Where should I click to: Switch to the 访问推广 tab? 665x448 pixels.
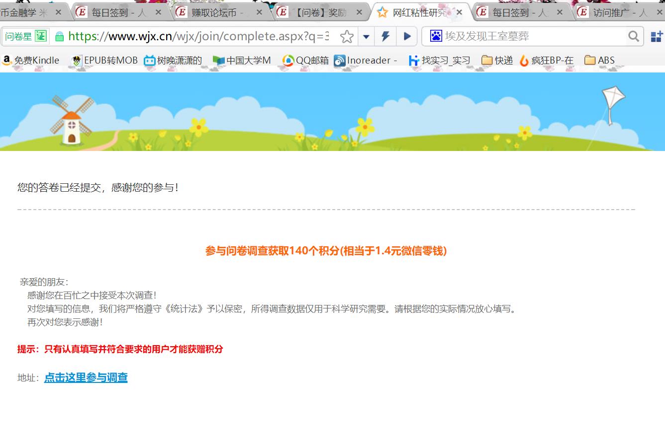[620, 12]
